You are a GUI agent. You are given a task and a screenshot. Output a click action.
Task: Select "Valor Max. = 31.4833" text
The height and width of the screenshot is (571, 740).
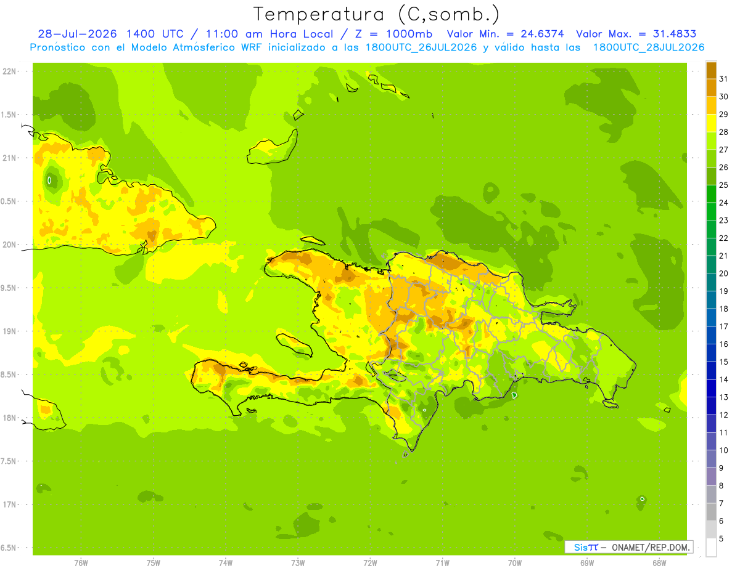click(636, 34)
